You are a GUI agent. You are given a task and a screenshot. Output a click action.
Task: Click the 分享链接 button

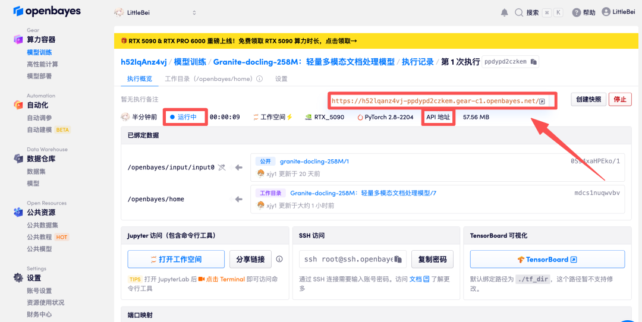(251, 259)
